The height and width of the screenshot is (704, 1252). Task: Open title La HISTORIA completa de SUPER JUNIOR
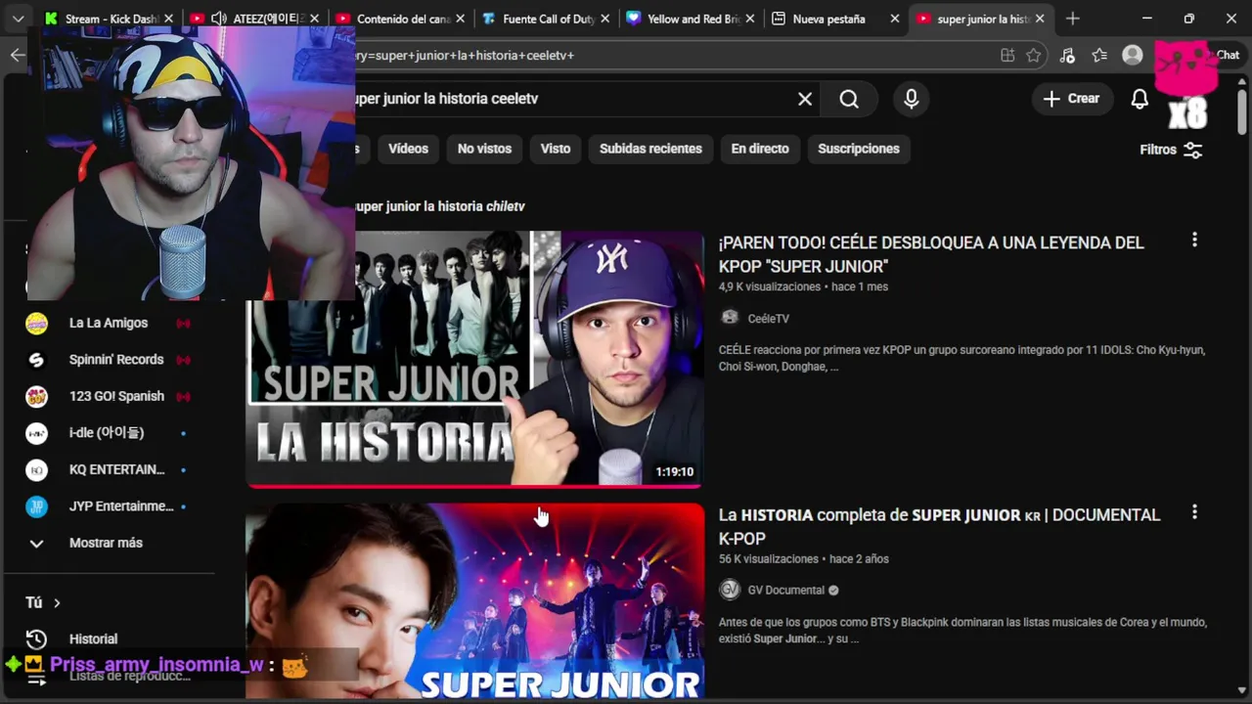pyautogui.click(x=939, y=526)
